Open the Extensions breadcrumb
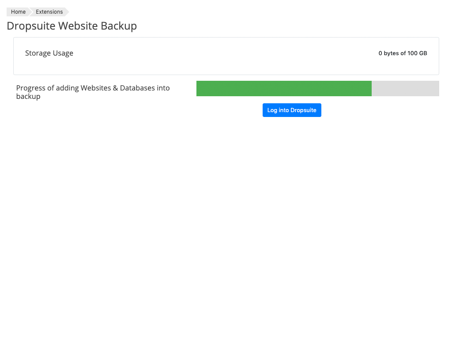The width and height of the screenshot is (452, 339). tap(49, 12)
